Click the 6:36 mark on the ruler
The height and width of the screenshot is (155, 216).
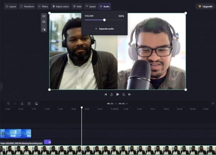point(8,109)
